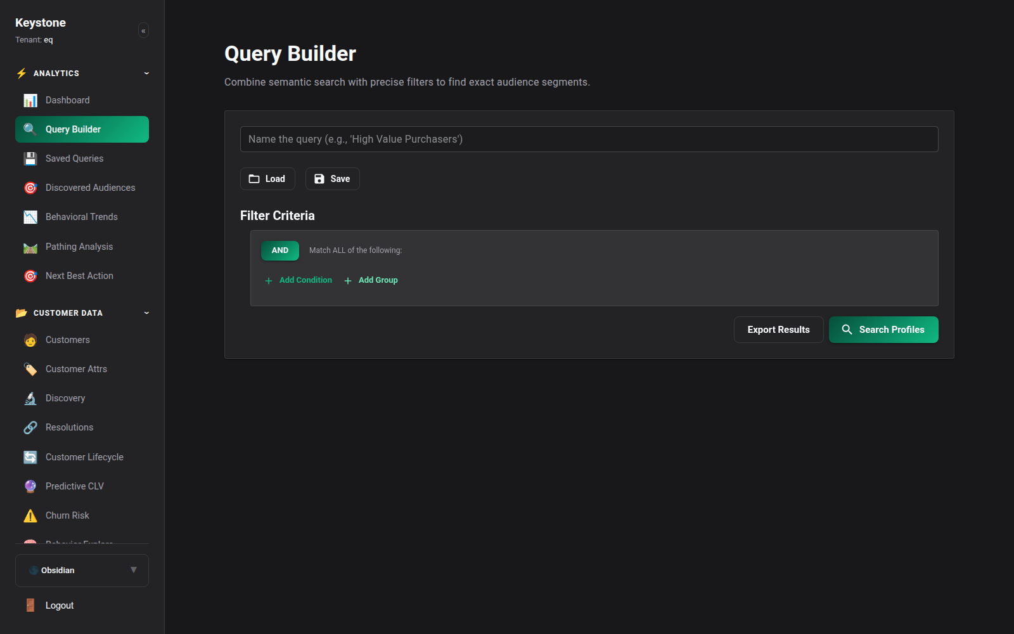
Task: Click the Logout door icon
Action: pyautogui.click(x=30, y=605)
